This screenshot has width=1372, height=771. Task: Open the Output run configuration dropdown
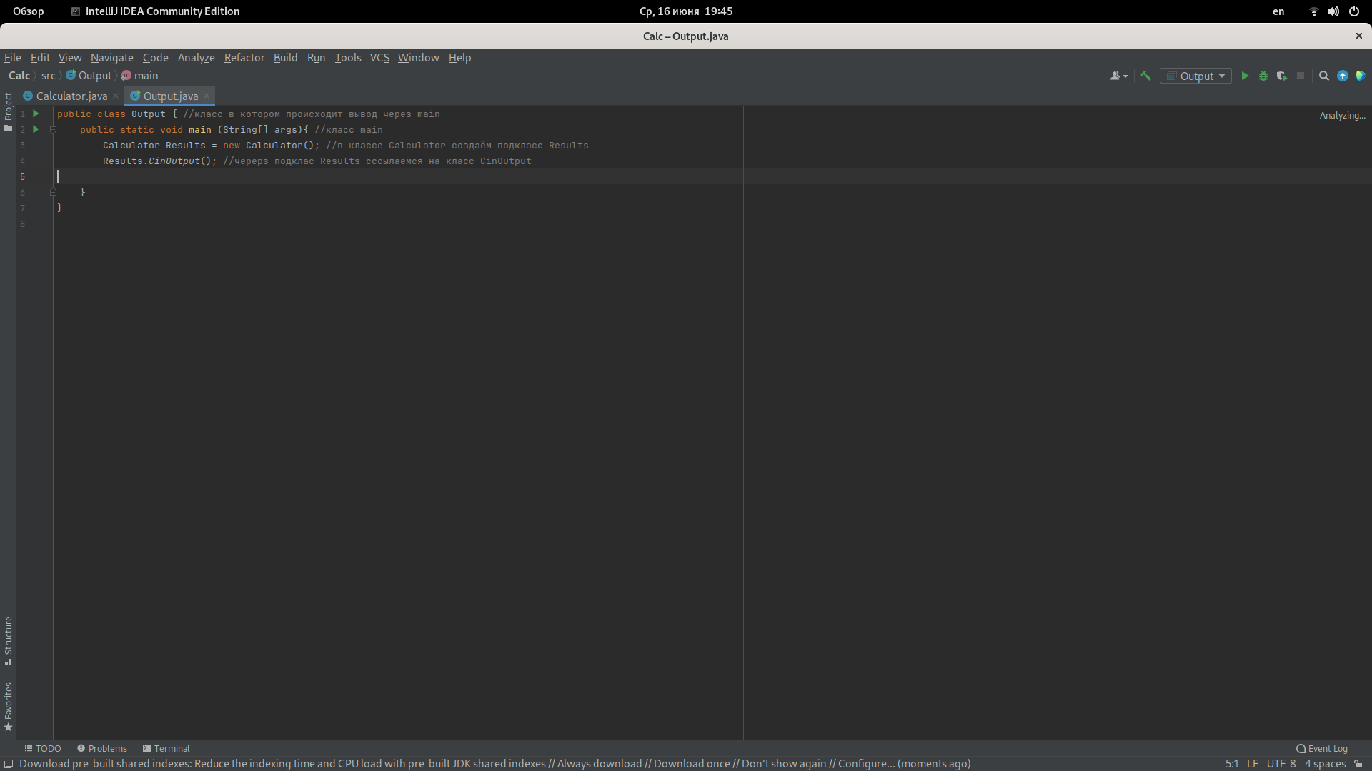tap(1196, 76)
